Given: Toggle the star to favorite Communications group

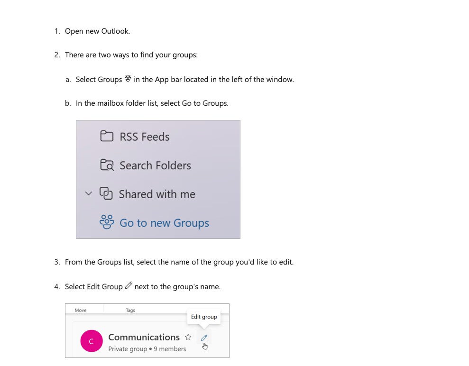Looking at the screenshot, I should click(188, 337).
